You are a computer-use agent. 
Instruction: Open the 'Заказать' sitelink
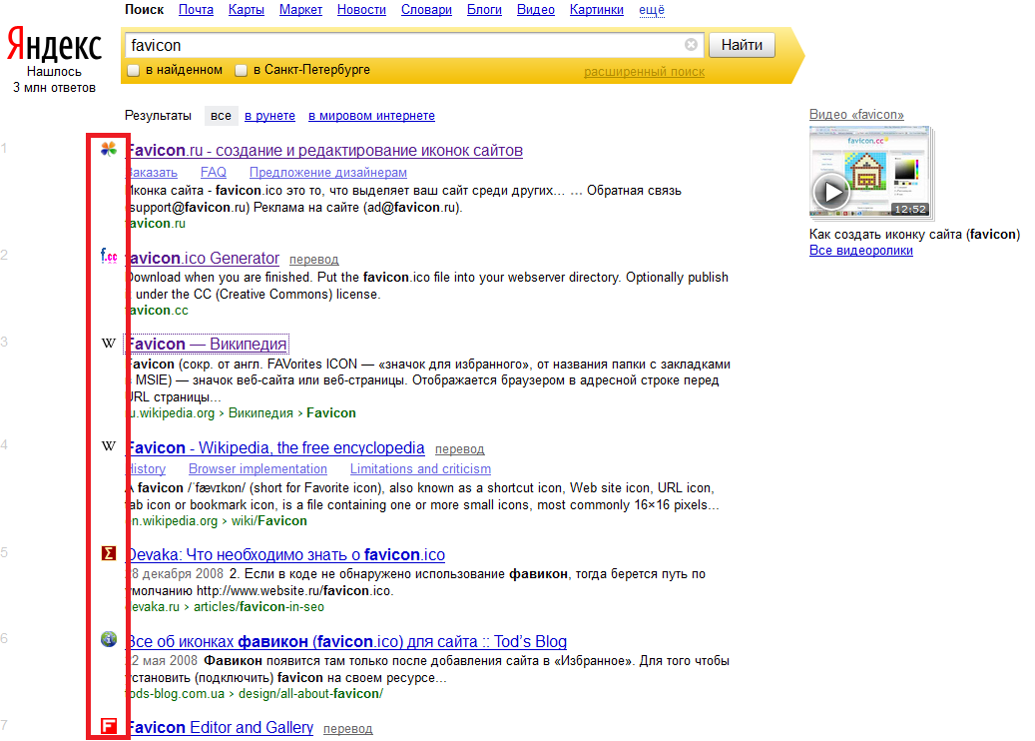pos(153,173)
